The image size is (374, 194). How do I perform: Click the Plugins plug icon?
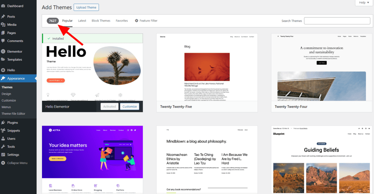[3, 122]
